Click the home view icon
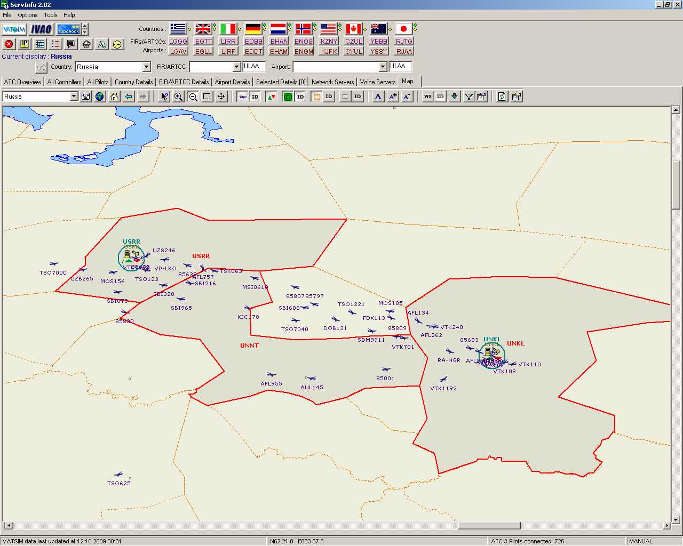 click(x=114, y=97)
